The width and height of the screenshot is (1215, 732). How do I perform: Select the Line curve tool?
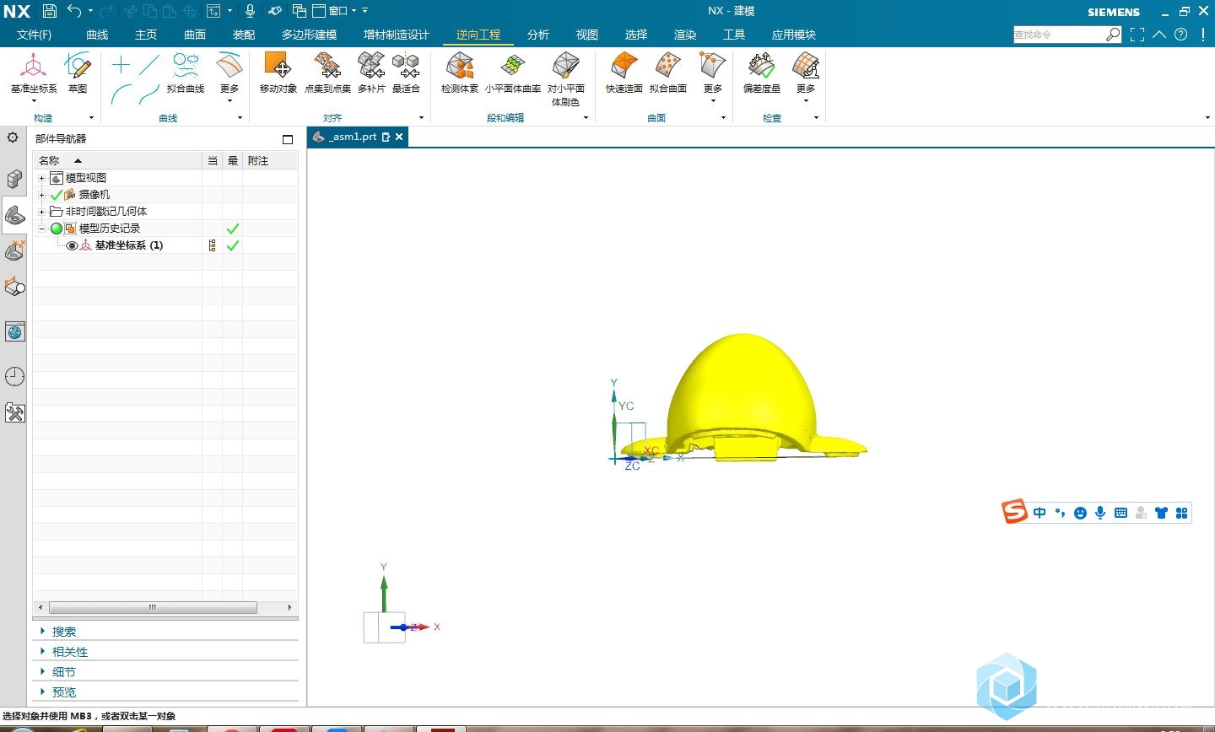[150, 65]
